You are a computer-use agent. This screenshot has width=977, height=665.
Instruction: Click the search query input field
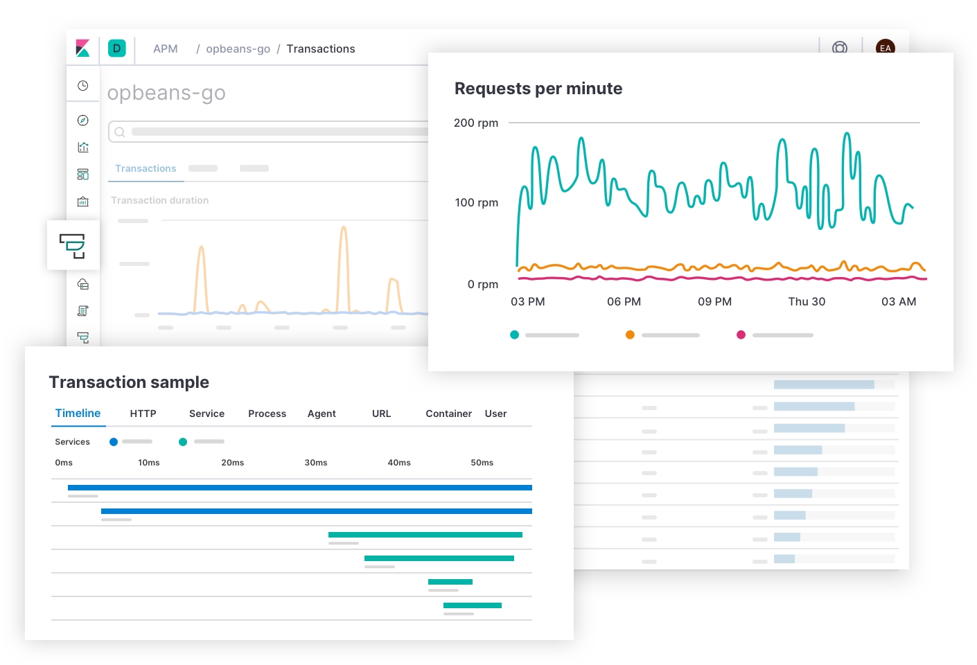(x=277, y=132)
